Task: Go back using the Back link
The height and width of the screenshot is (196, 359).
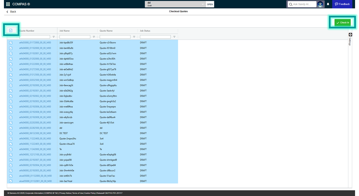Action: [11, 12]
